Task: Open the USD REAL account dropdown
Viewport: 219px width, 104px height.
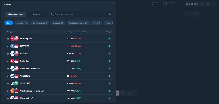Action: [x=200, y=4]
